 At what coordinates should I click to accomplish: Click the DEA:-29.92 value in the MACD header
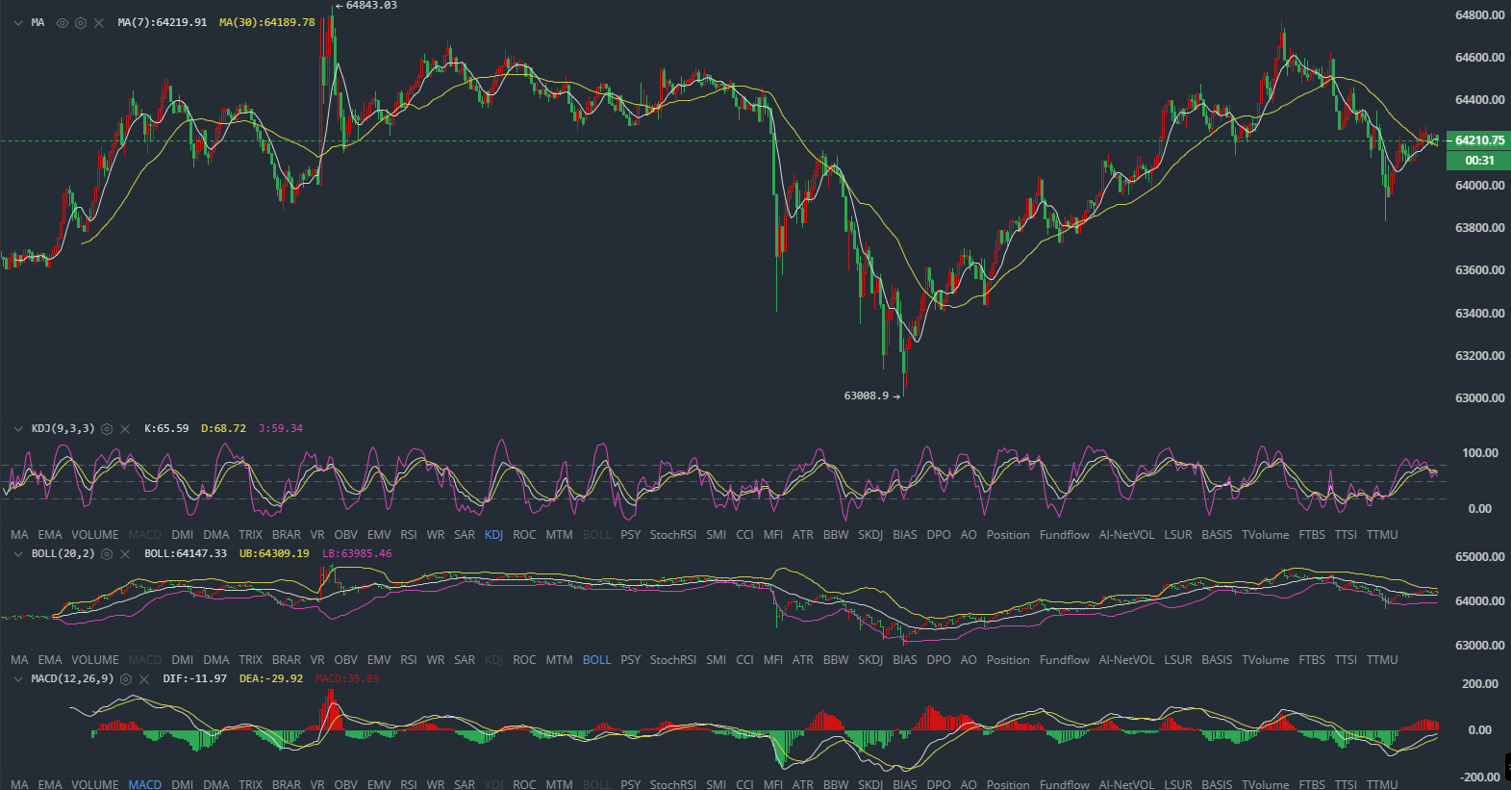[x=271, y=679]
